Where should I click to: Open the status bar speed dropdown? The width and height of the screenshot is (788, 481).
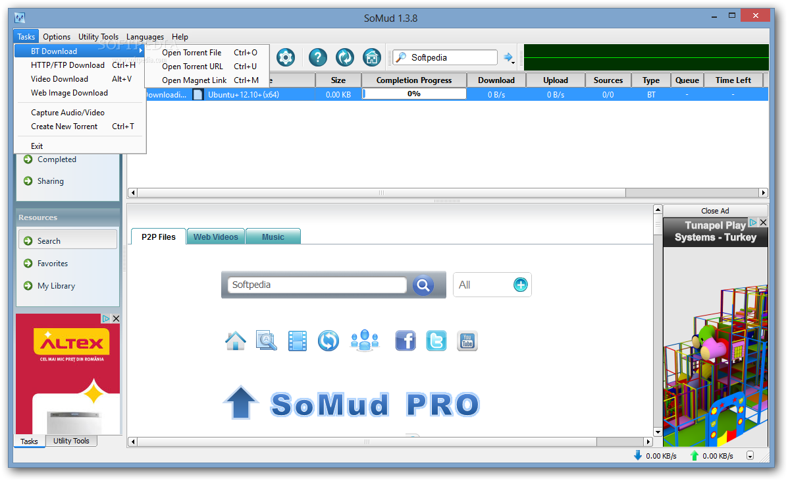(750, 456)
